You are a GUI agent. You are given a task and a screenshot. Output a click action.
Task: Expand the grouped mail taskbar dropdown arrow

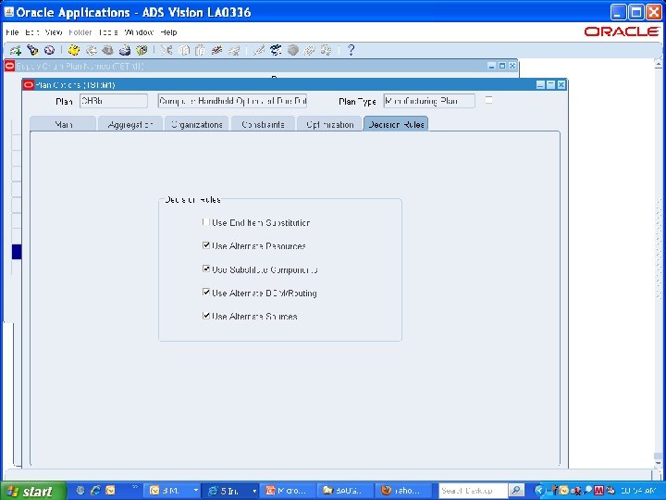(196, 491)
